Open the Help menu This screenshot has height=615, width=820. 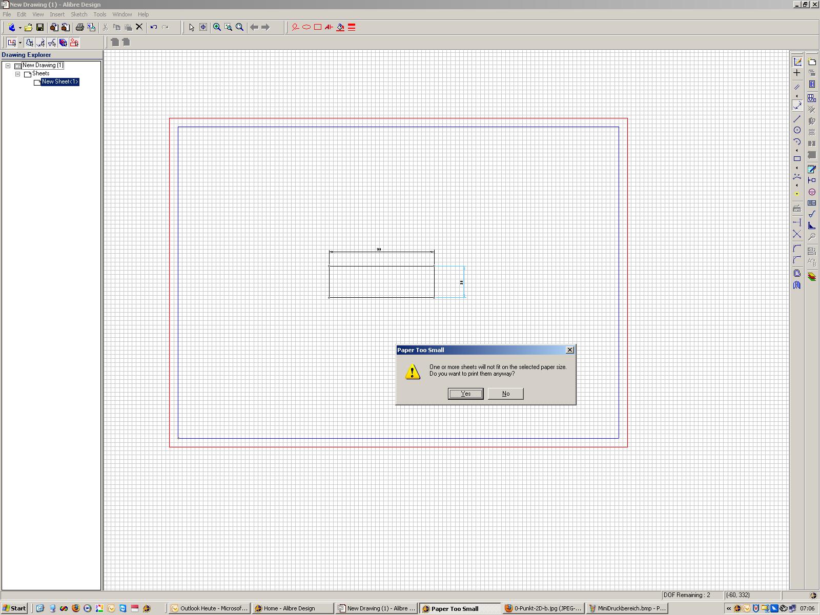point(143,14)
